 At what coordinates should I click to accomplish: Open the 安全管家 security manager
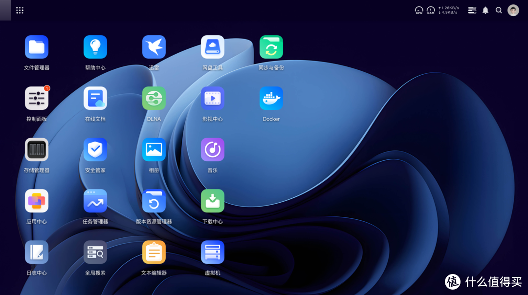click(95, 149)
